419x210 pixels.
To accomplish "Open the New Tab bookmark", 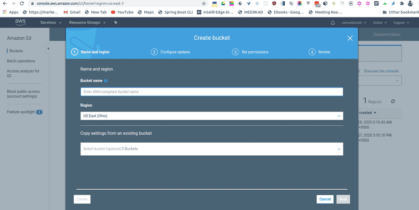I will [x=95, y=12].
